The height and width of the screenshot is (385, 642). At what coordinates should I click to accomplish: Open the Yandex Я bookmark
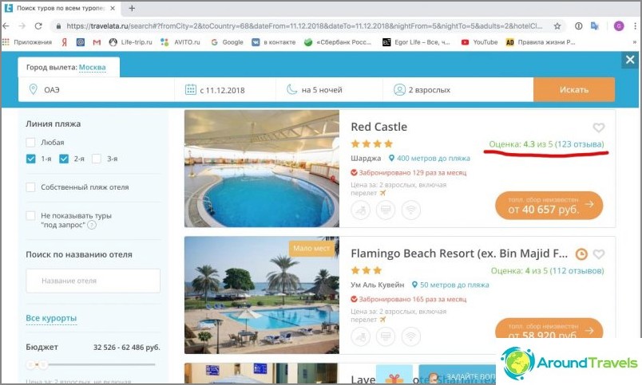pyautogui.click(x=65, y=42)
